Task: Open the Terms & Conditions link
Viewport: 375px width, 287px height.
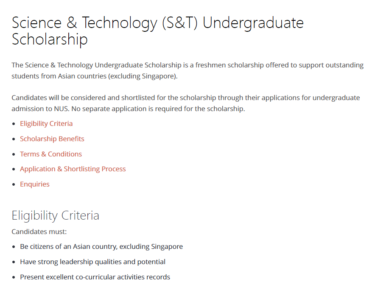Action: point(51,154)
